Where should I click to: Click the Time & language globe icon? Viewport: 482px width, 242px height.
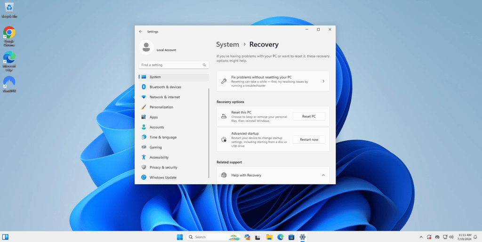click(144, 137)
